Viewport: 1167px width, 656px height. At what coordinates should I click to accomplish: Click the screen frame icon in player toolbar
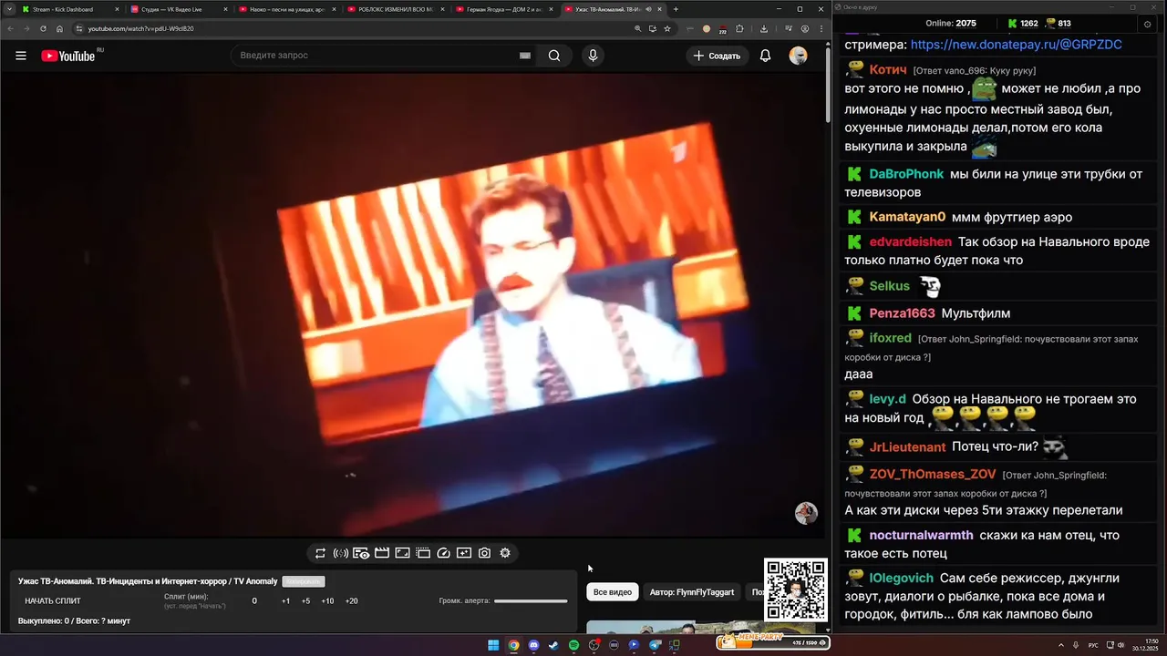click(x=402, y=553)
